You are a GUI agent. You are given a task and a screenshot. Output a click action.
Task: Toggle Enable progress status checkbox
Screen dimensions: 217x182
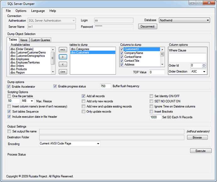click(x=55, y=86)
